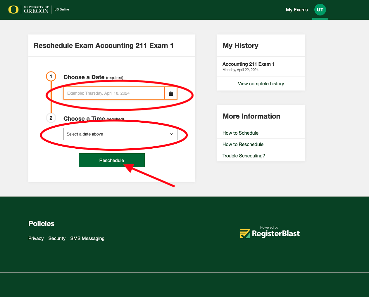Open Trouble Scheduling? link
369x297 pixels.
pos(244,156)
